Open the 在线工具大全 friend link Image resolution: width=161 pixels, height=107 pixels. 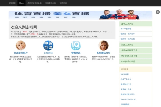click(126, 79)
